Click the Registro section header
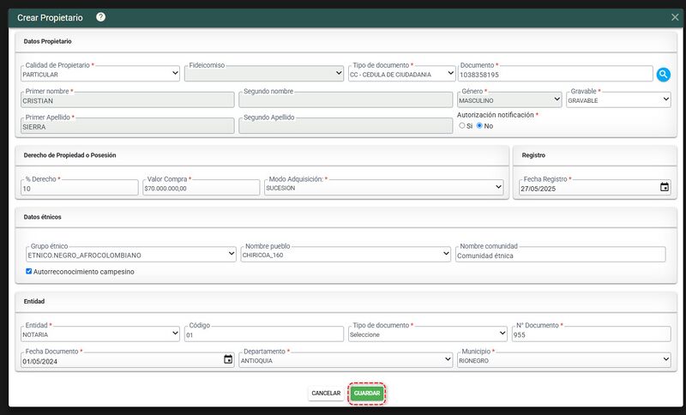686x415 pixels. click(533, 155)
